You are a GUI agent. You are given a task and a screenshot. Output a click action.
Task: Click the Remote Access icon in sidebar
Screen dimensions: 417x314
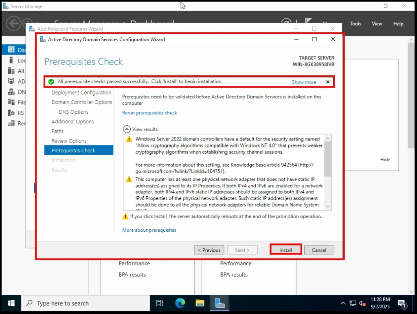pos(11,123)
